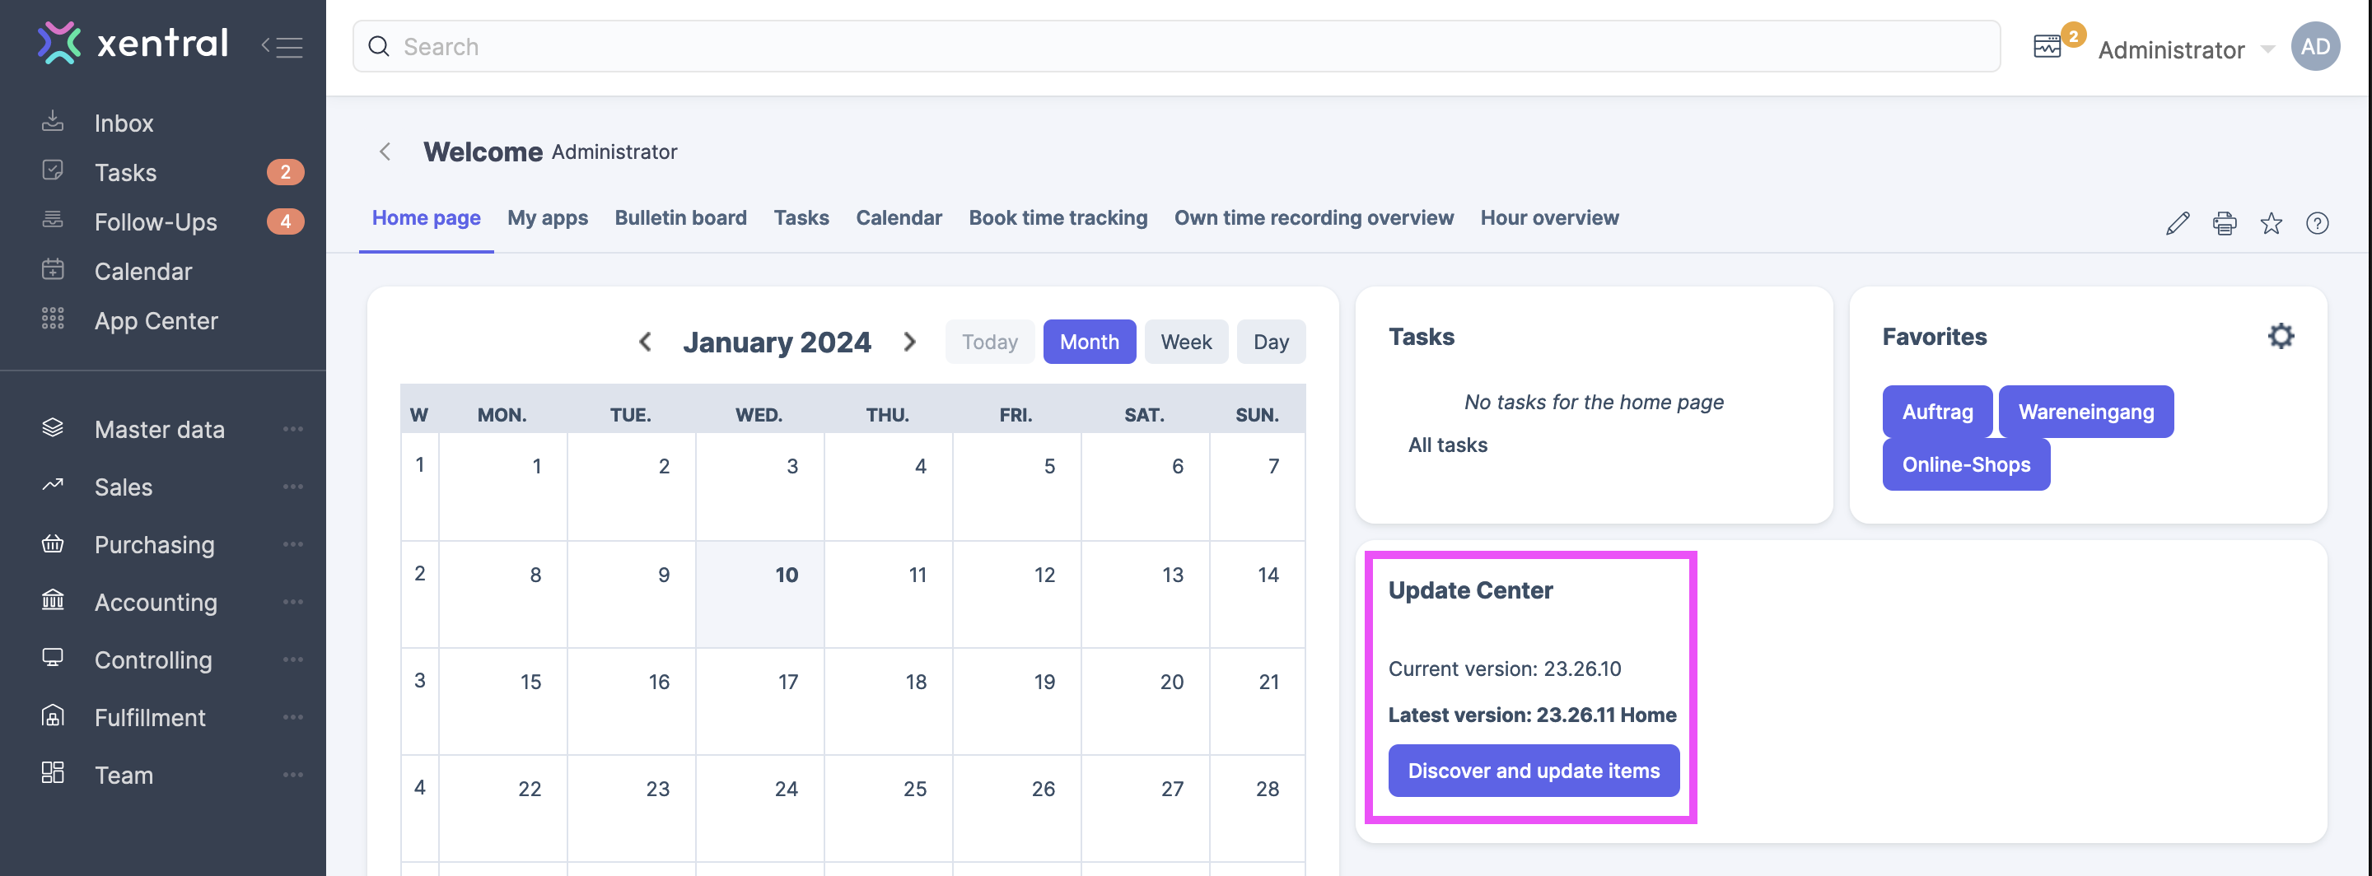Viewport: 2372px width, 876px height.
Task: Click the Follow-Ups badge showing 4
Action: pyautogui.click(x=284, y=221)
